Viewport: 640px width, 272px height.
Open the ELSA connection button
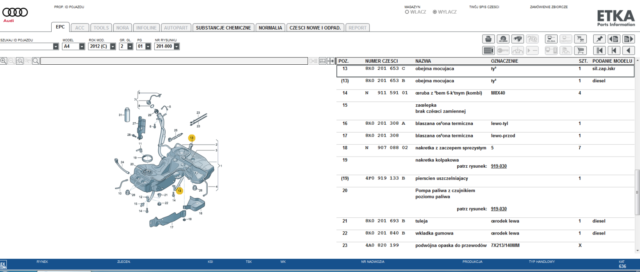[551, 39]
